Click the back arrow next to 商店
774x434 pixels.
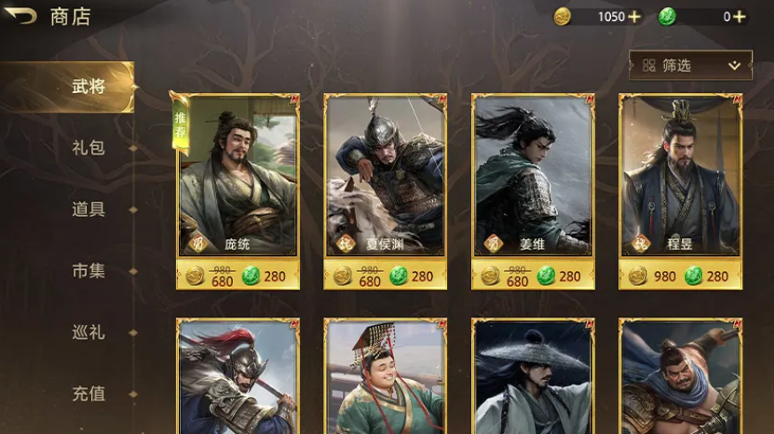[20, 16]
